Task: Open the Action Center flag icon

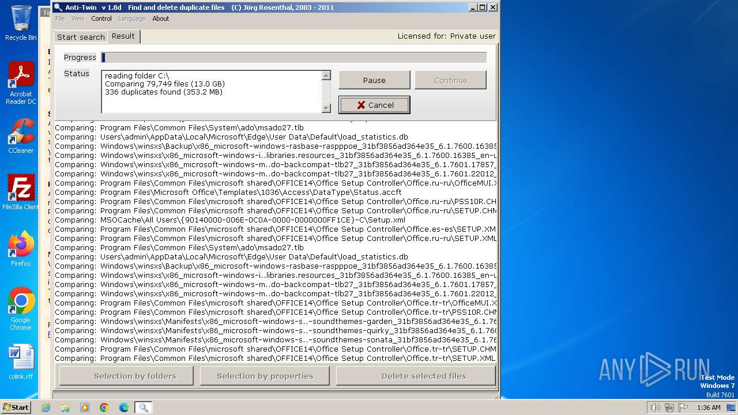Action: [683, 408]
